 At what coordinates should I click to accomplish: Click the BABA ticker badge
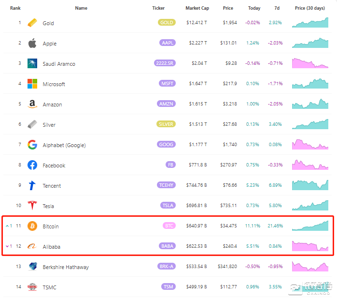click(x=168, y=246)
